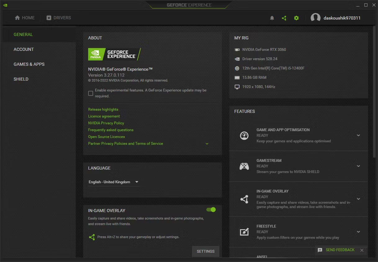
Task: Click the monitor display icon
Action: click(x=237, y=87)
